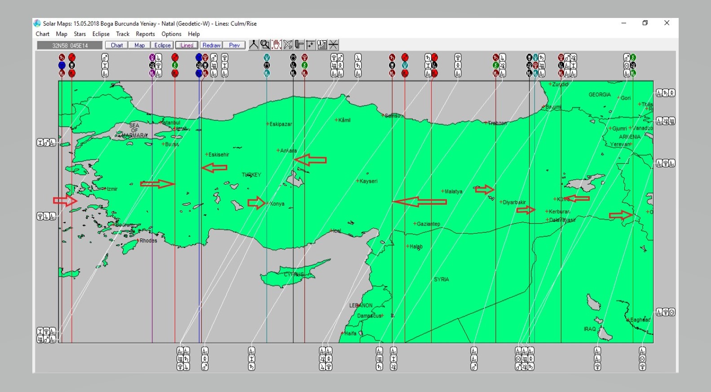Click the crossed tools icon in toolbar

click(288, 44)
